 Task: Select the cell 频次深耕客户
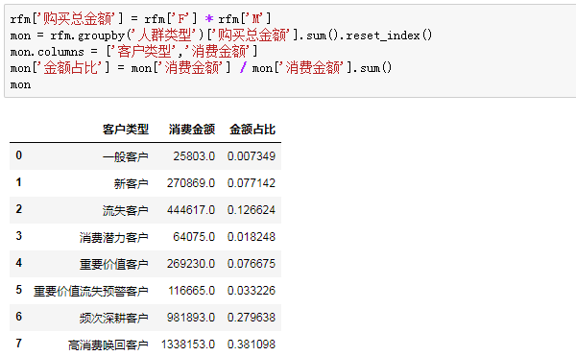pos(114,318)
